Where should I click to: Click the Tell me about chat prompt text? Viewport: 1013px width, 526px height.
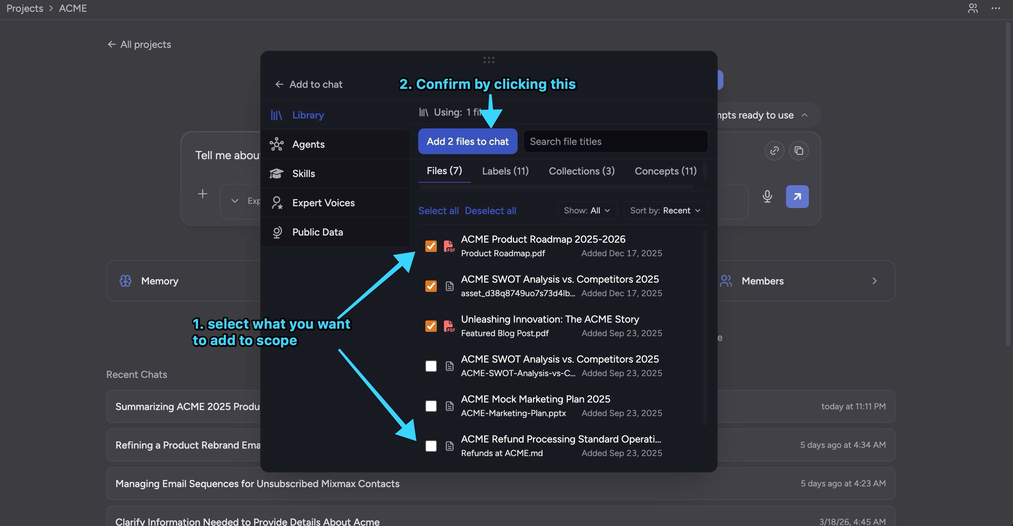coord(227,156)
